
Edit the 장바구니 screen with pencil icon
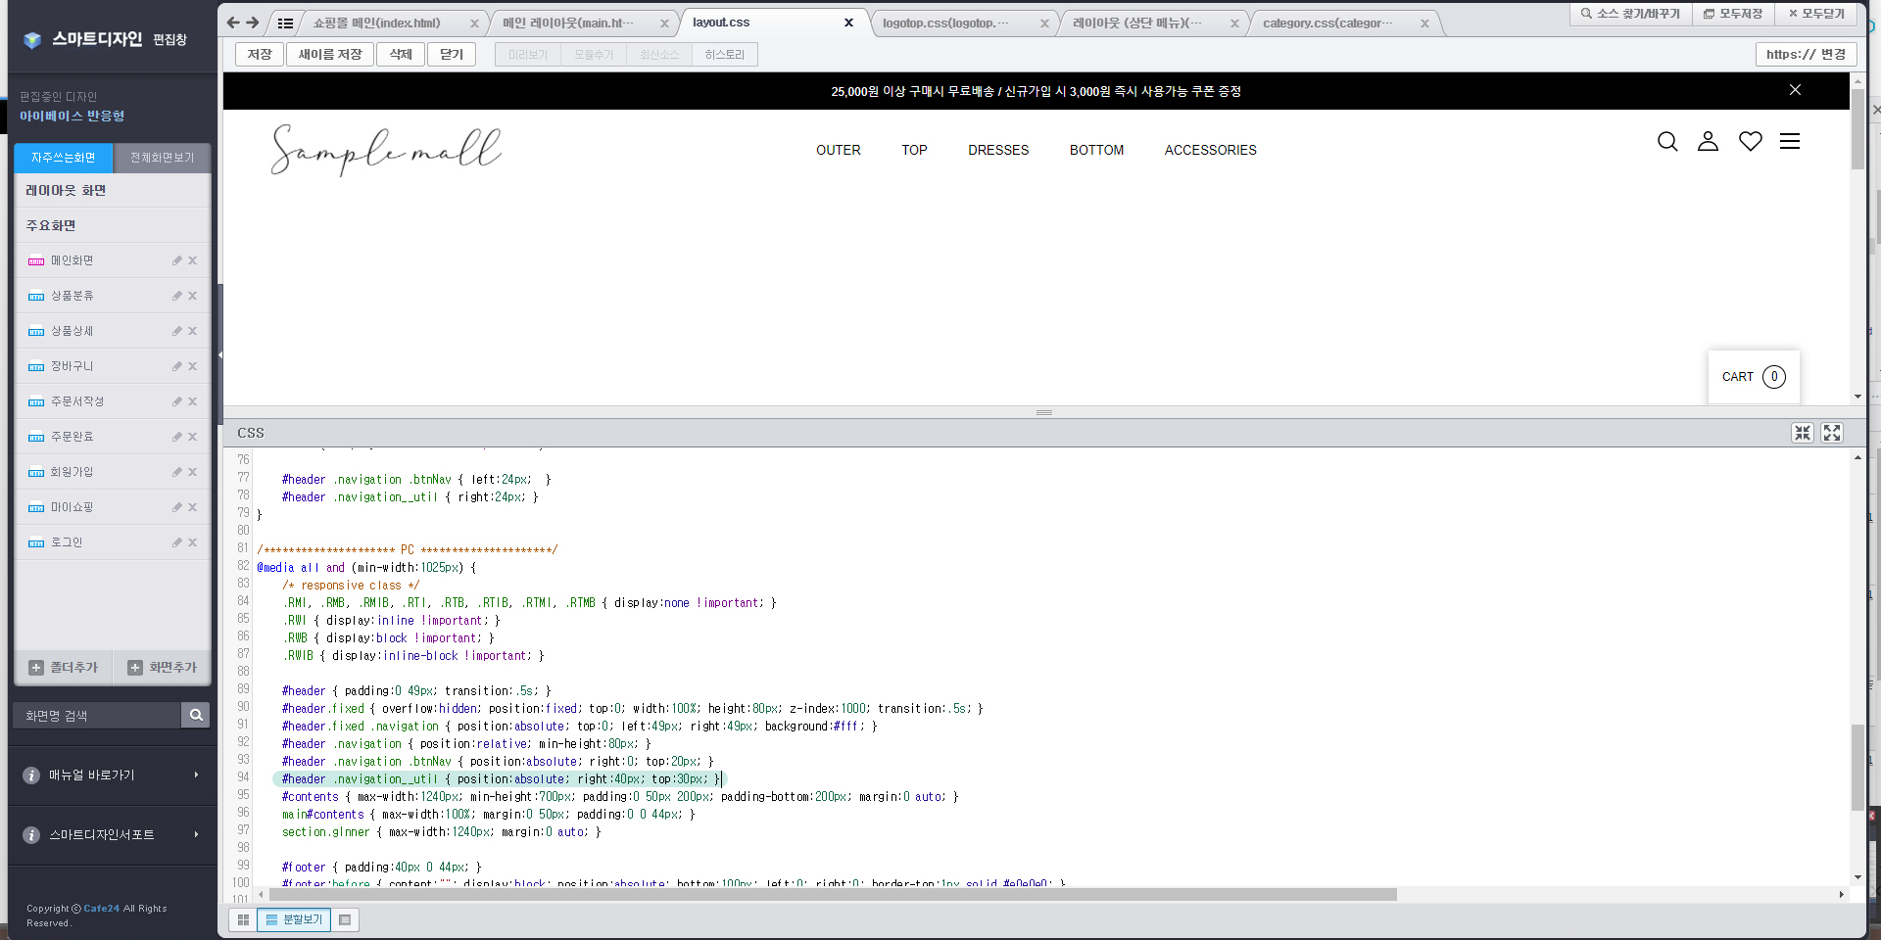(x=177, y=366)
